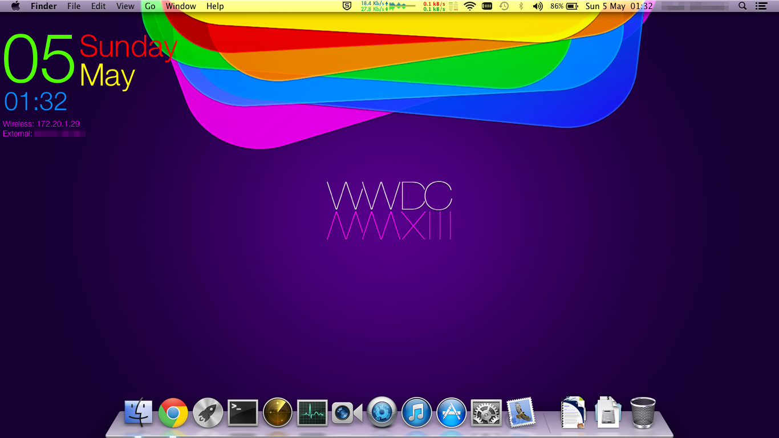Launch Terminal from the Dock
This screenshot has height=438, width=779.
[x=243, y=412]
